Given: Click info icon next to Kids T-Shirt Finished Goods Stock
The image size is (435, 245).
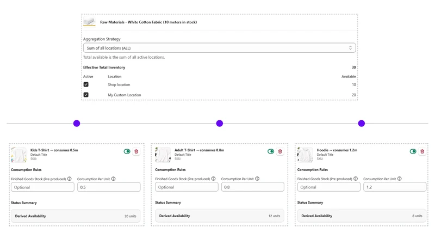Looking at the screenshot, I should click(70, 179).
